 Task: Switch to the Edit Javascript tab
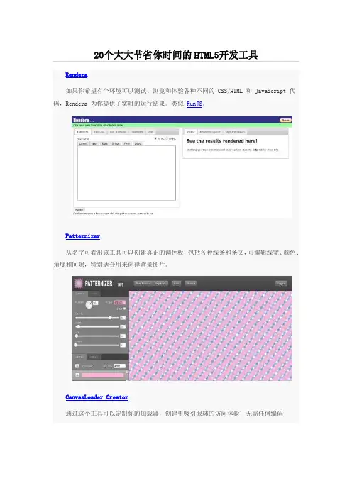[119, 132]
